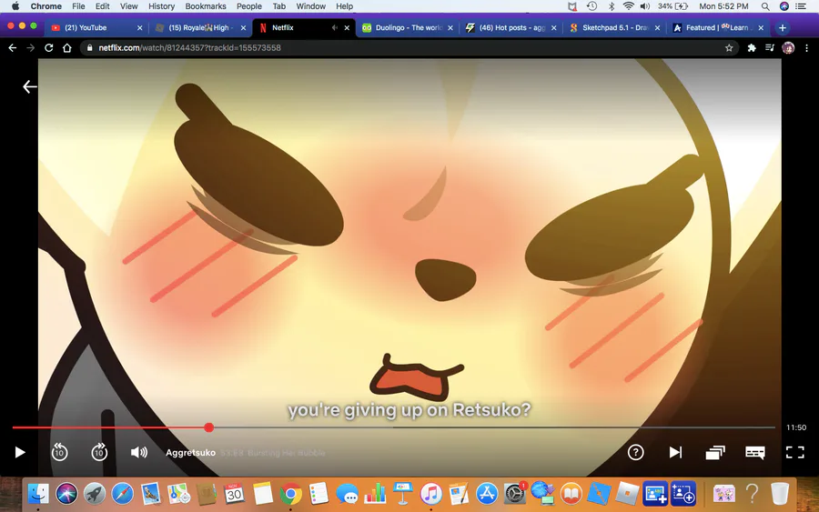819x512 pixels.
Task: Open a new Chrome tab
Action: (782, 27)
